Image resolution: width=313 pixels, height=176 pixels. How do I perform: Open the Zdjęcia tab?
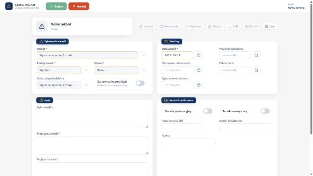point(215,26)
